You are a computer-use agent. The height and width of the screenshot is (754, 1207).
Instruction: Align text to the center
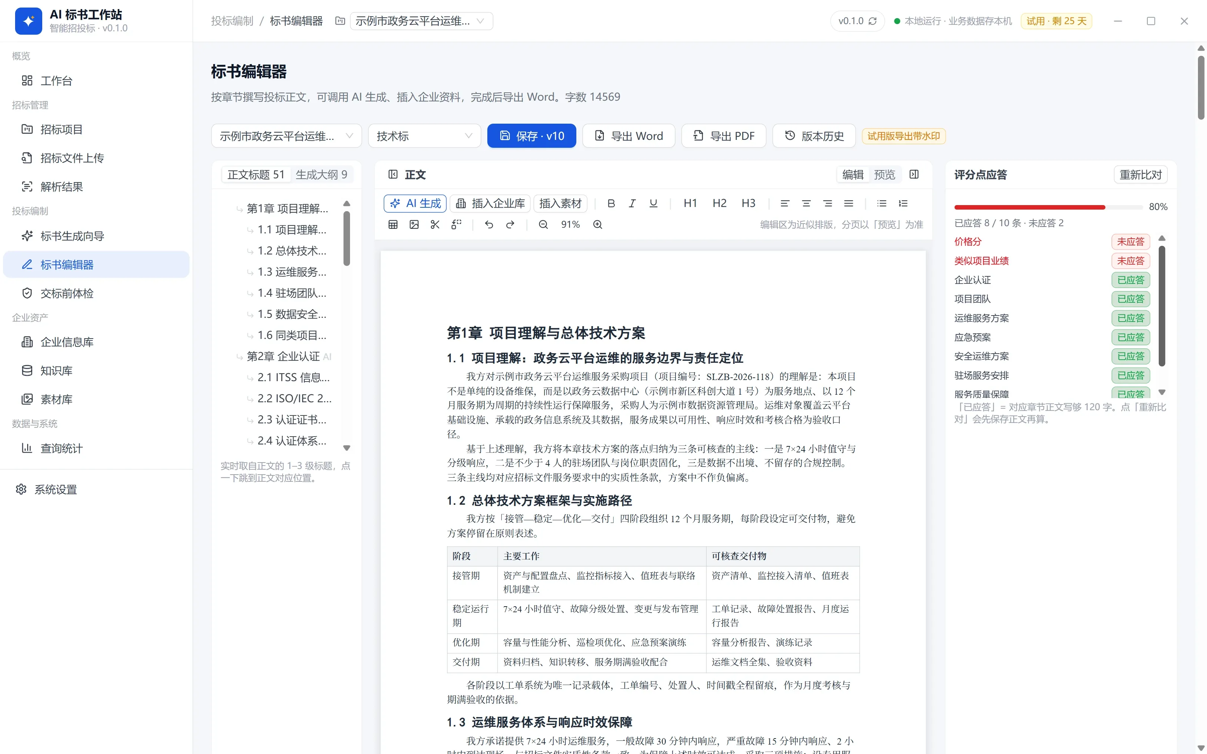806,203
